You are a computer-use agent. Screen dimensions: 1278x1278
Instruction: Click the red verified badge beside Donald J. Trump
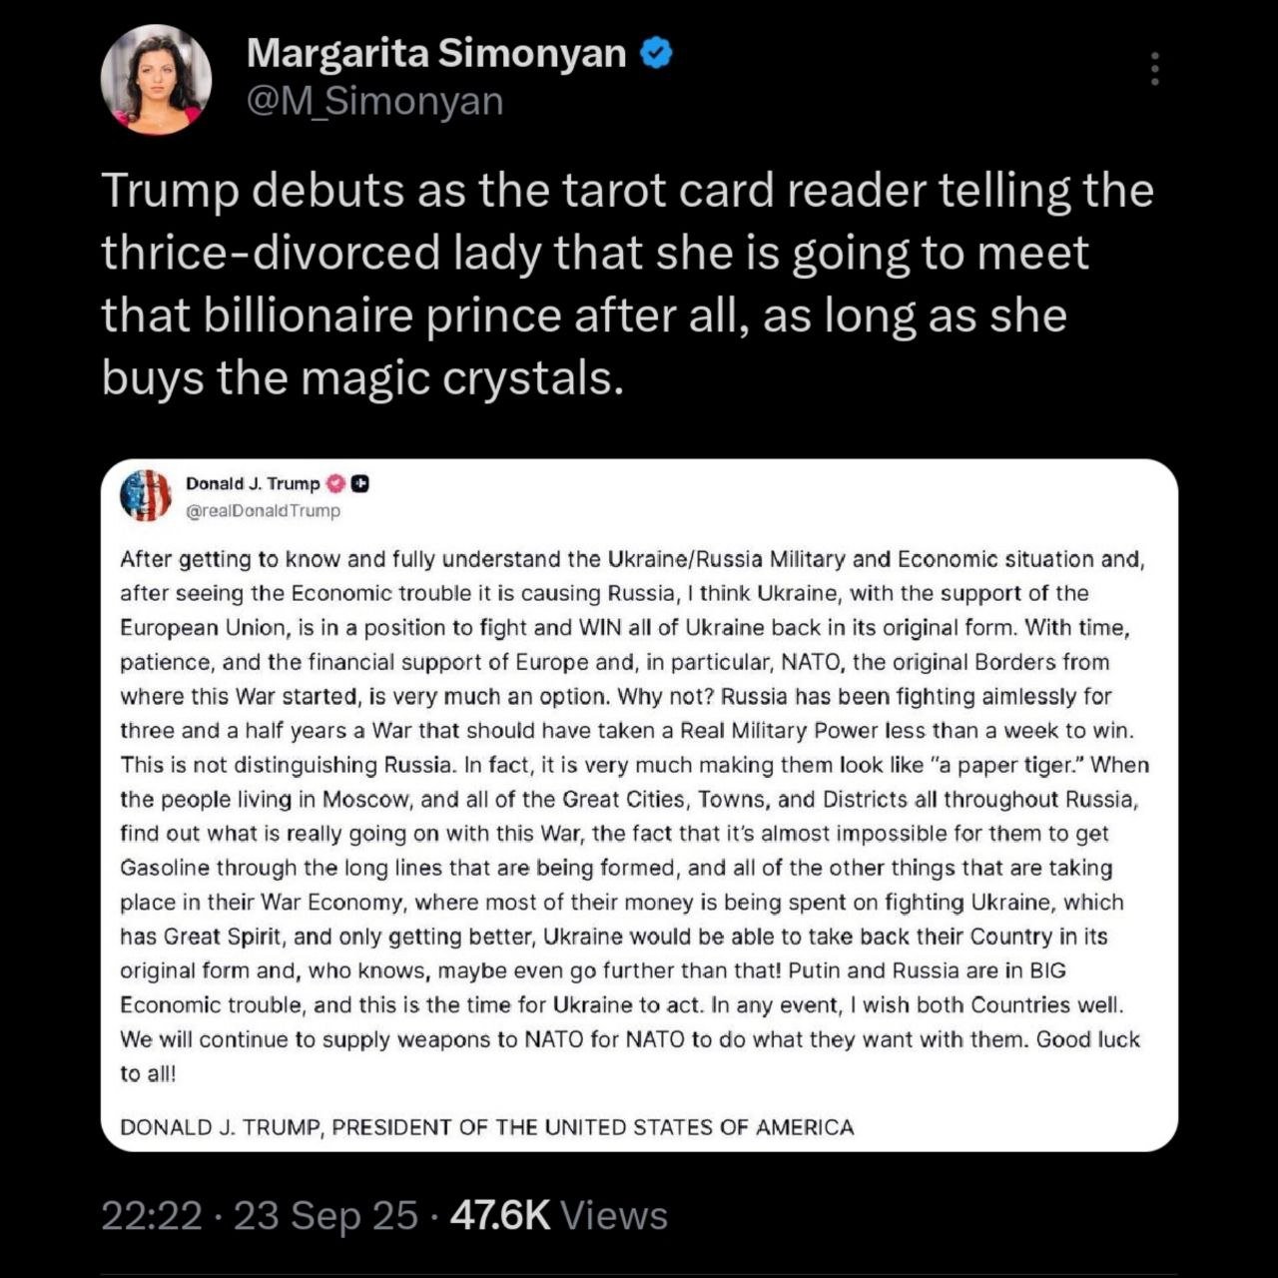pyautogui.click(x=336, y=484)
